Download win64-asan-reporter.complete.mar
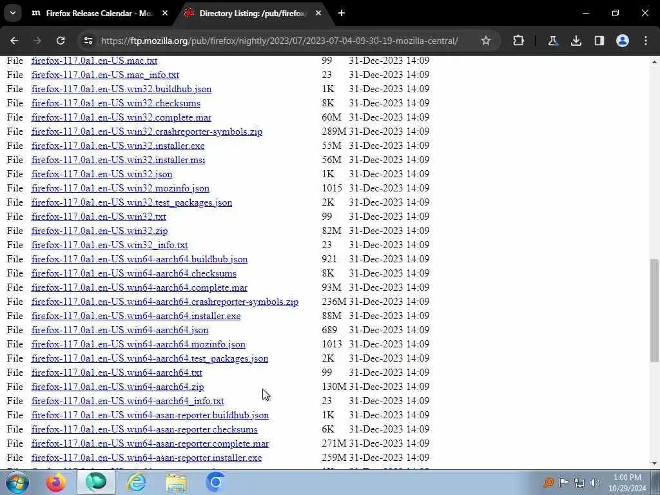660x495 pixels. (x=150, y=443)
